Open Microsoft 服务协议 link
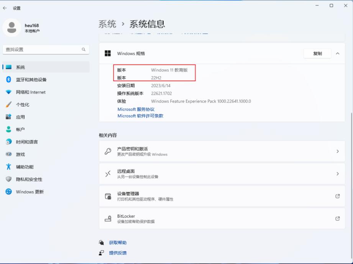 click(x=136, y=109)
